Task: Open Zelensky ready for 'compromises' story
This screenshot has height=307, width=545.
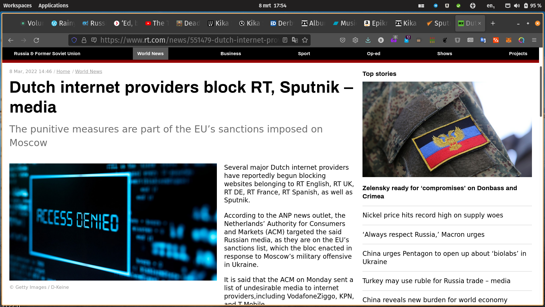Action: pos(440,192)
